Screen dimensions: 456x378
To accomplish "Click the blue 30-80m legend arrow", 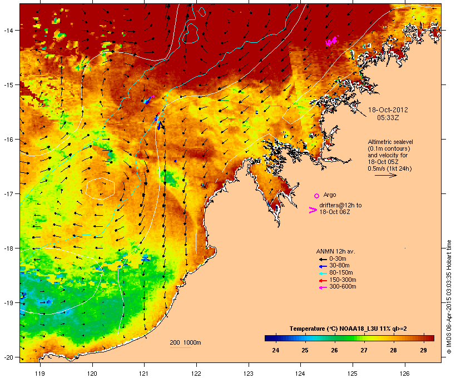I will (323, 266).
